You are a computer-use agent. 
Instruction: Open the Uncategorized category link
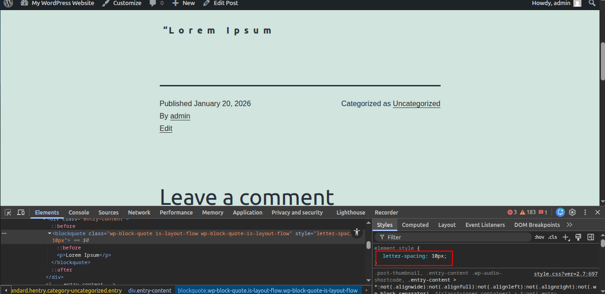click(x=416, y=104)
